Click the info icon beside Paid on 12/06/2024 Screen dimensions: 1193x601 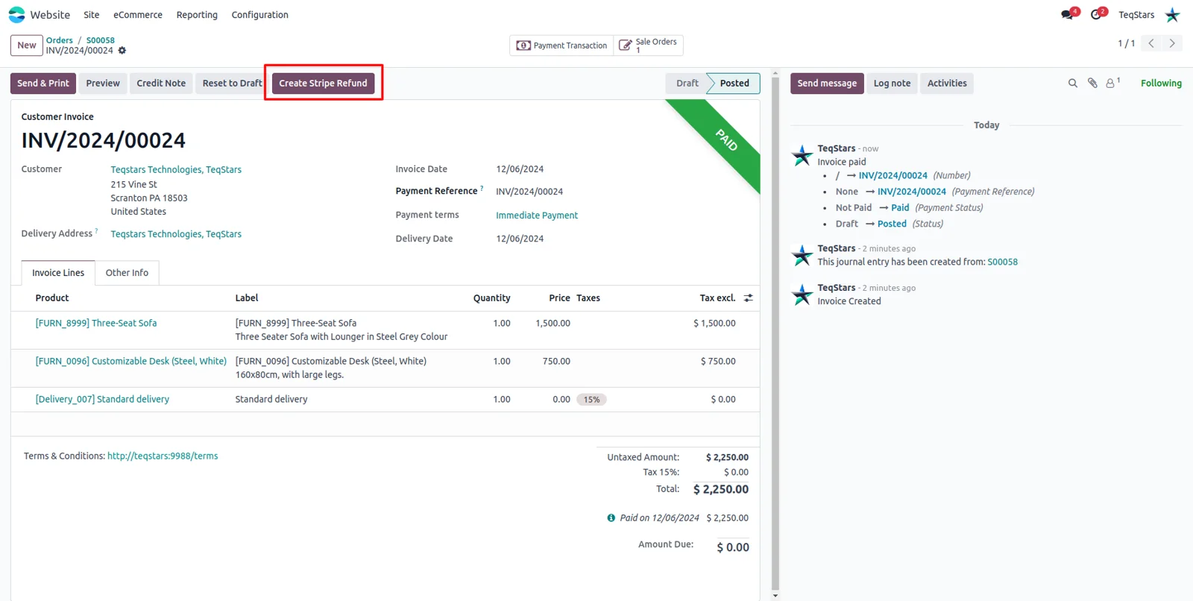(x=611, y=517)
